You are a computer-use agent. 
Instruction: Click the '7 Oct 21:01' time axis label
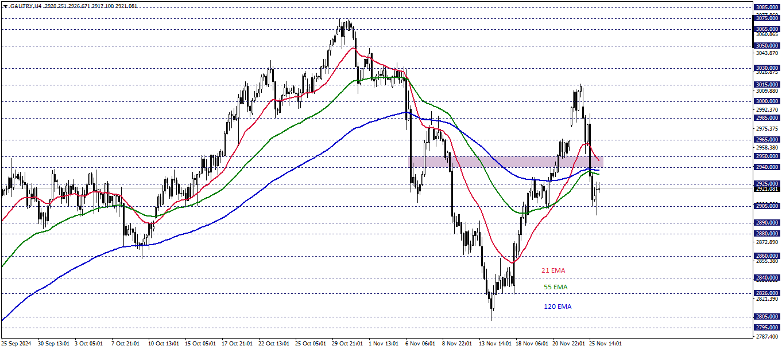click(x=126, y=344)
